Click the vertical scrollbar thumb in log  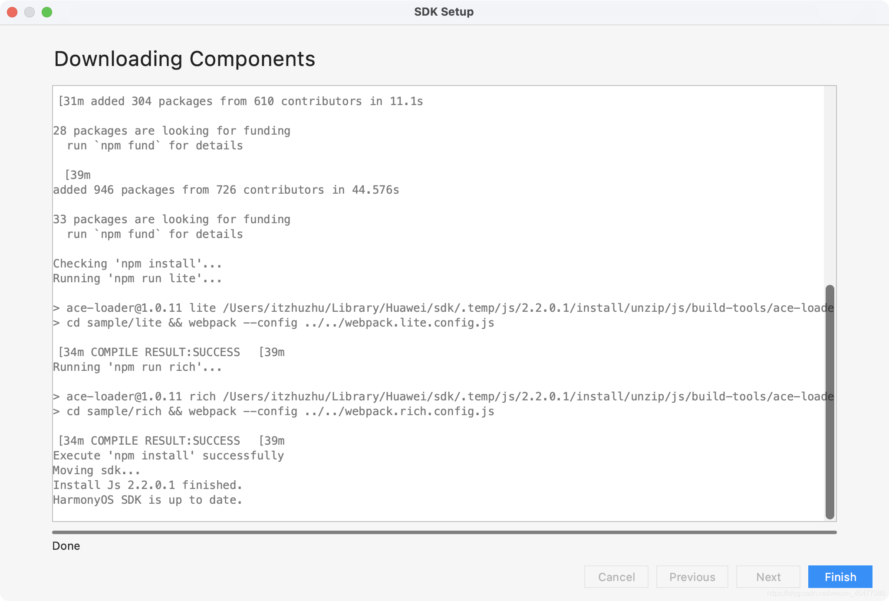click(830, 402)
